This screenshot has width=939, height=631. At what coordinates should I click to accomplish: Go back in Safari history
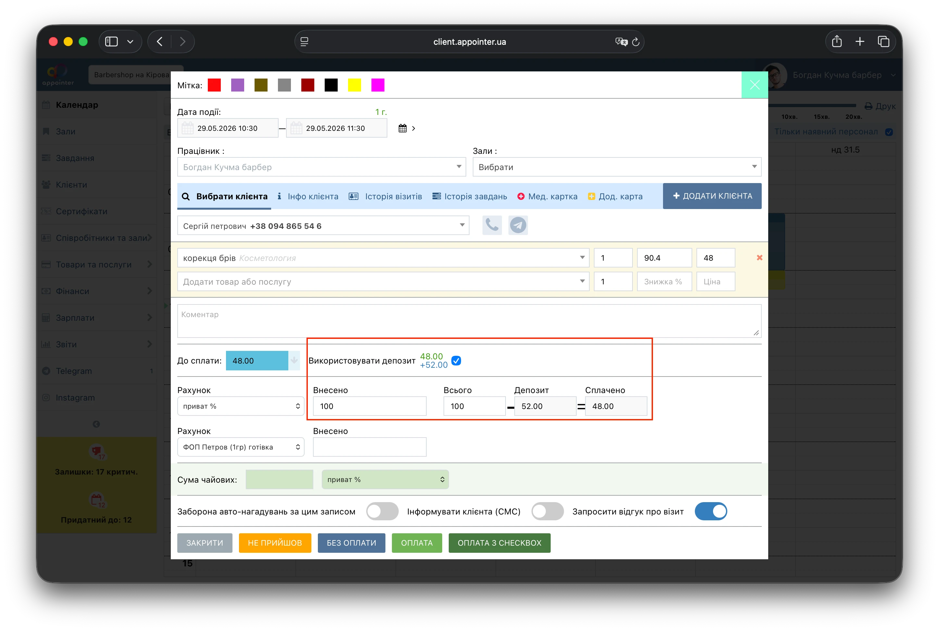160,42
